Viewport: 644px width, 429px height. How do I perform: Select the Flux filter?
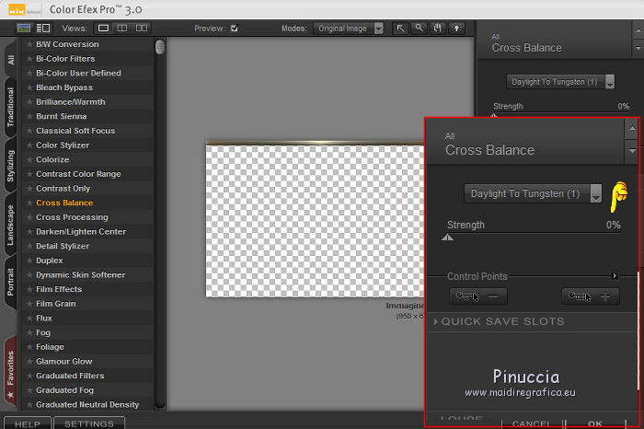pos(44,318)
